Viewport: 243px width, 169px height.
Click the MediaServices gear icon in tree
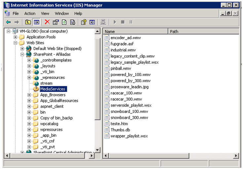click(36, 89)
